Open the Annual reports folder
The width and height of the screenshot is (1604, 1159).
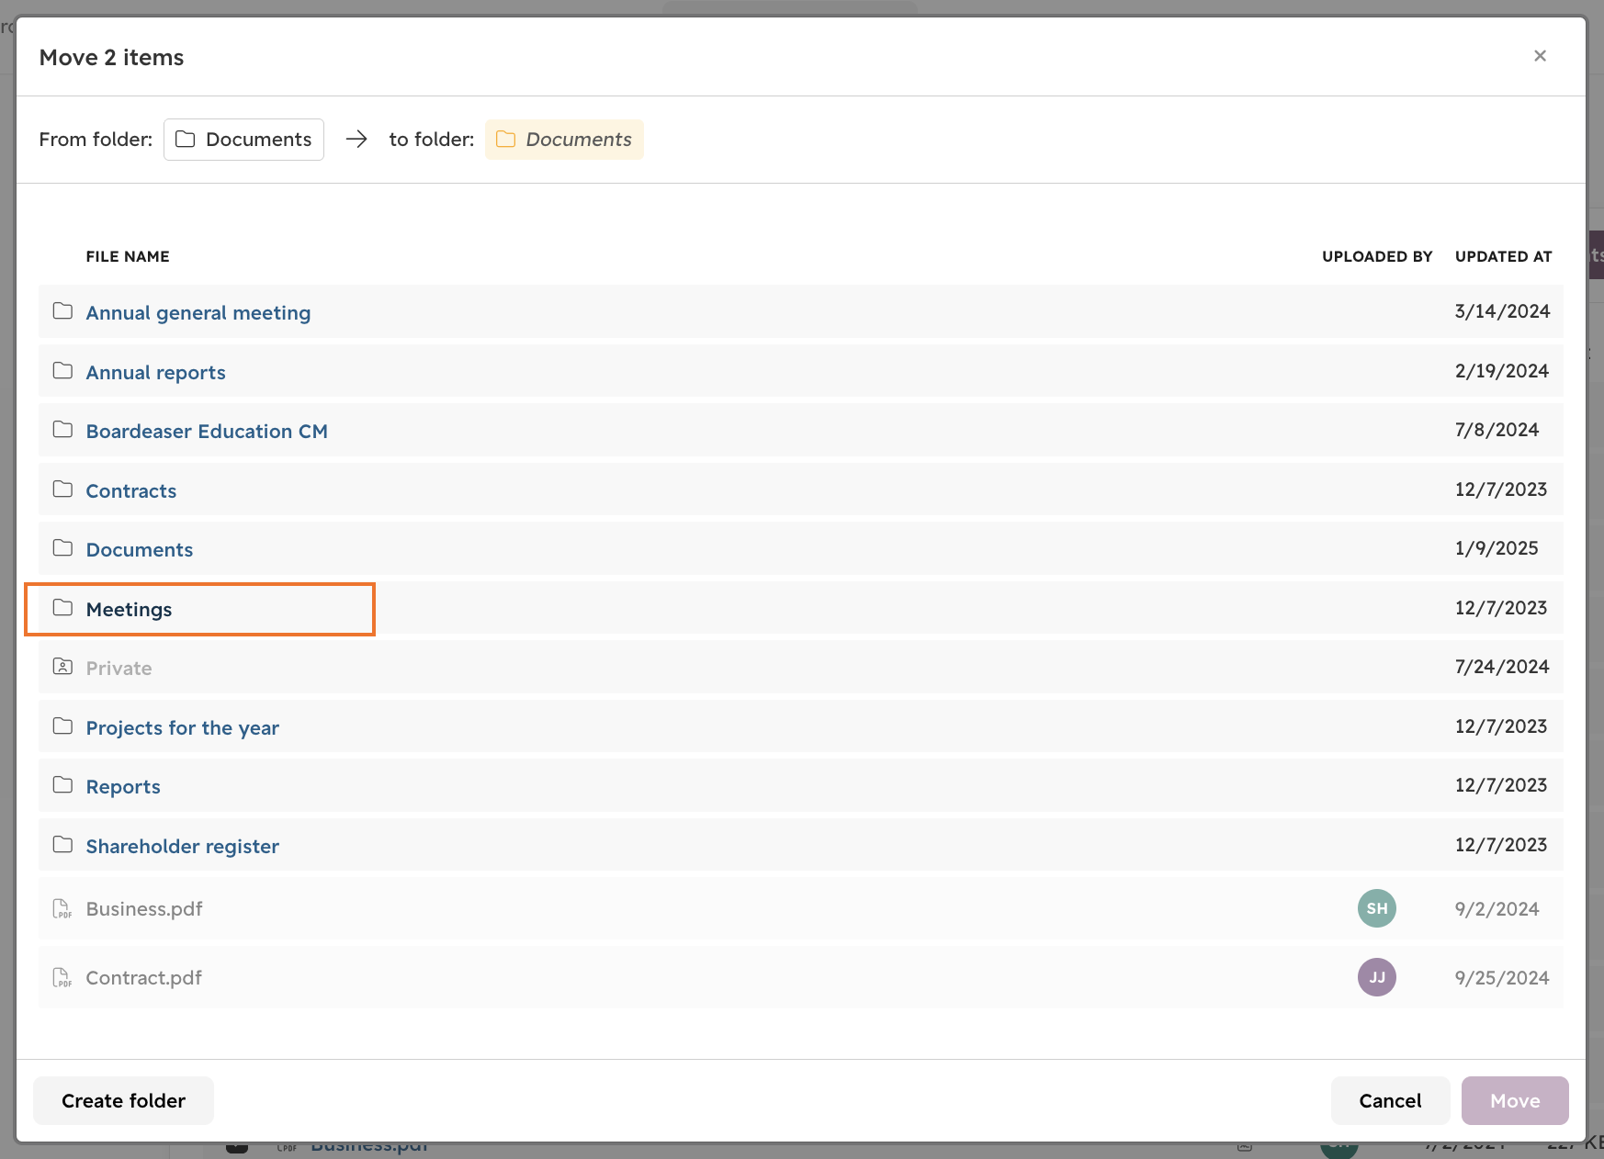156,373
